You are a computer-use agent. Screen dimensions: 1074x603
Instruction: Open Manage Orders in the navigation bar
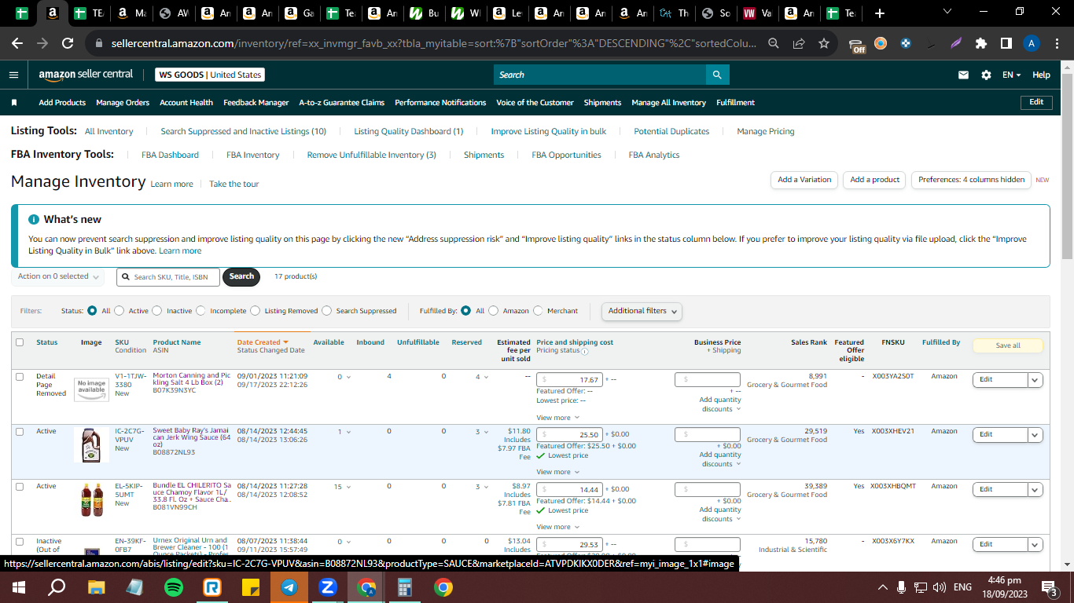point(123,103)
